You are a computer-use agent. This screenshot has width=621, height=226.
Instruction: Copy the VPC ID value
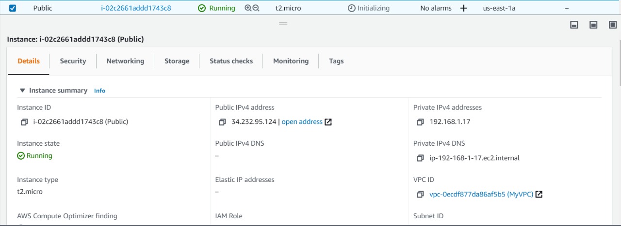tap(421, 195)
